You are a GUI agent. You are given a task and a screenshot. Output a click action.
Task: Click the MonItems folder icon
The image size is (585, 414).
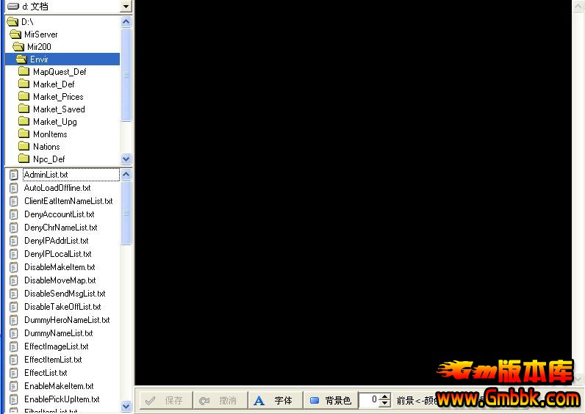[x=24, y=134]
